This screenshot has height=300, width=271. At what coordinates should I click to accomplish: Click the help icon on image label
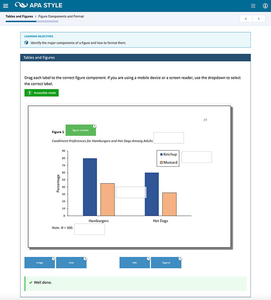pos(53,259)
